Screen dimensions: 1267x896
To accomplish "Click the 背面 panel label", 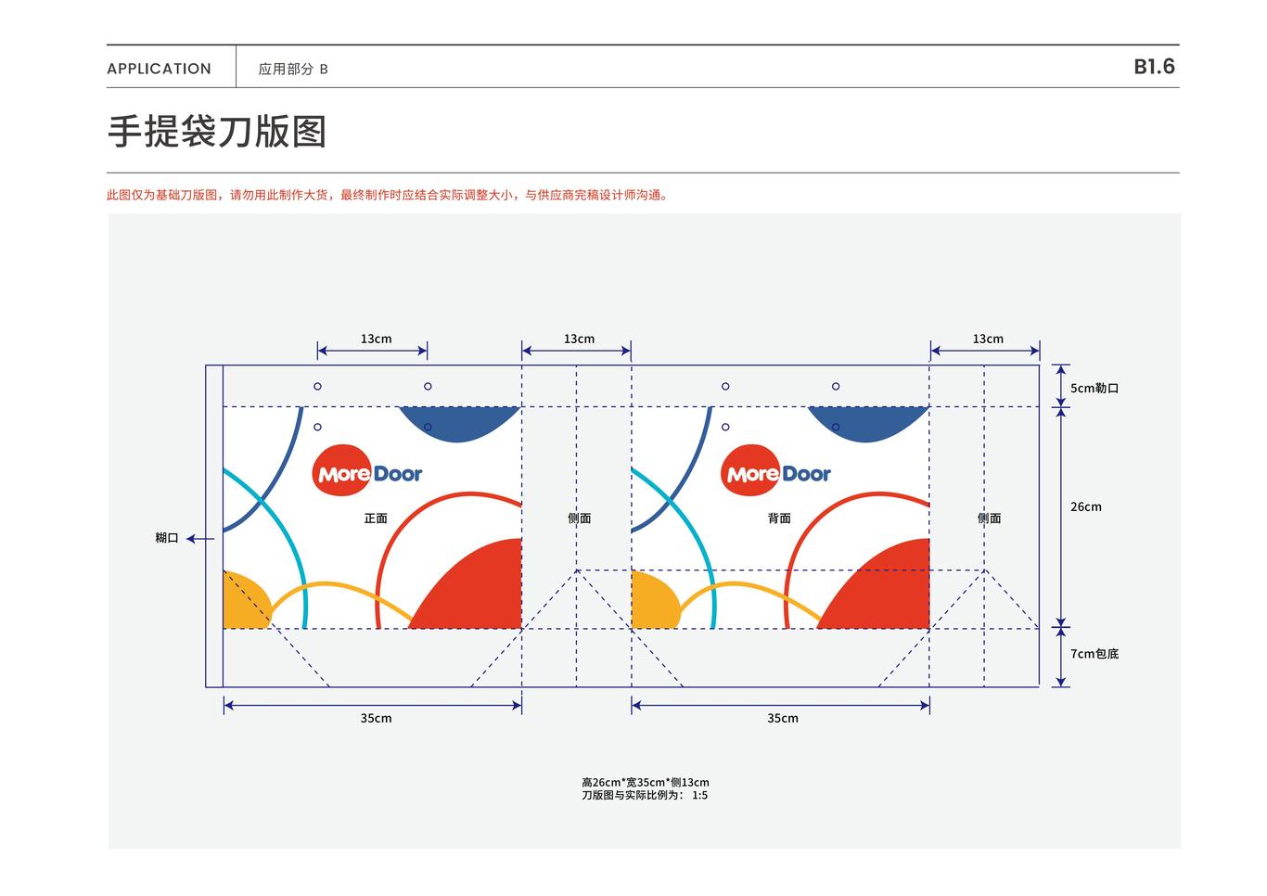I will [x=779, y=518].
